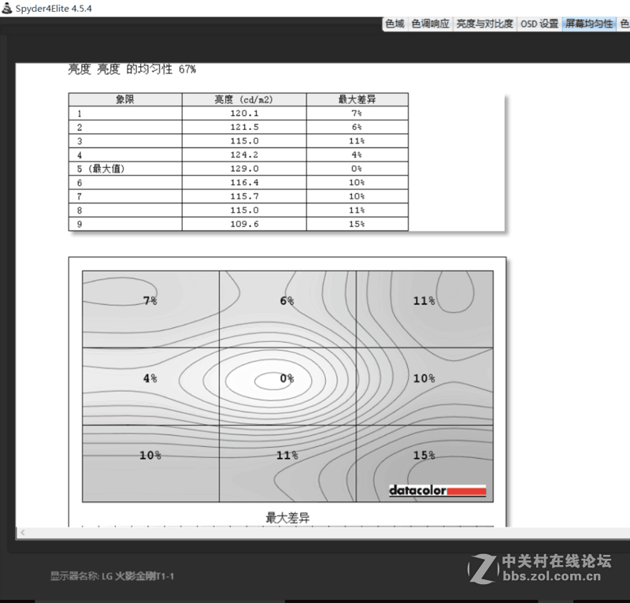Click the 129.0 luminance cell
This screenshot has height=603, width=630.
244,169
